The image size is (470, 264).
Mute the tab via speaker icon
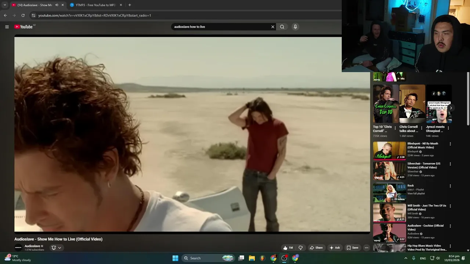(x=57, y=5)
